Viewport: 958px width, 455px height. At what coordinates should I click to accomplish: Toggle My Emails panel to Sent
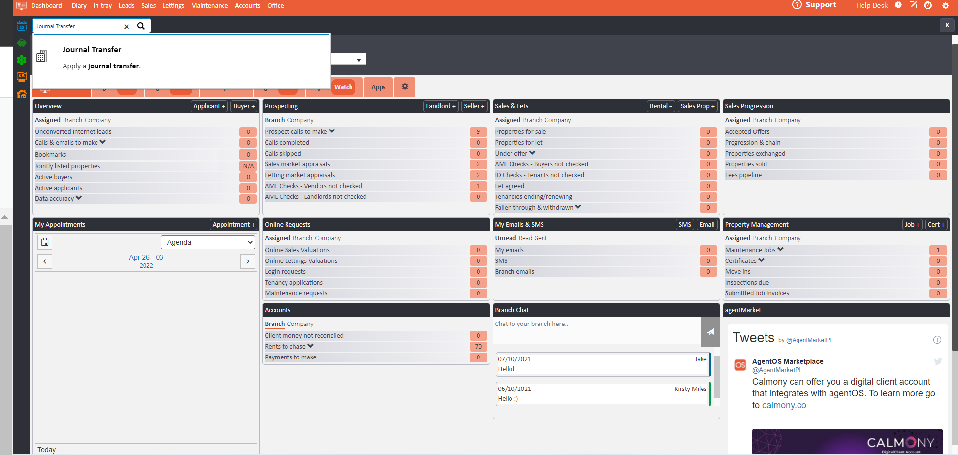click(x=541, y=238)
